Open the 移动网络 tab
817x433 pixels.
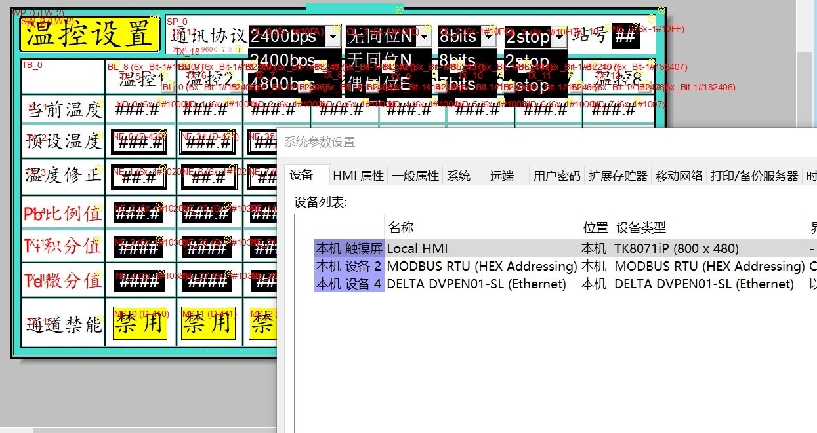pyautogui.click(x=679, y=176)
